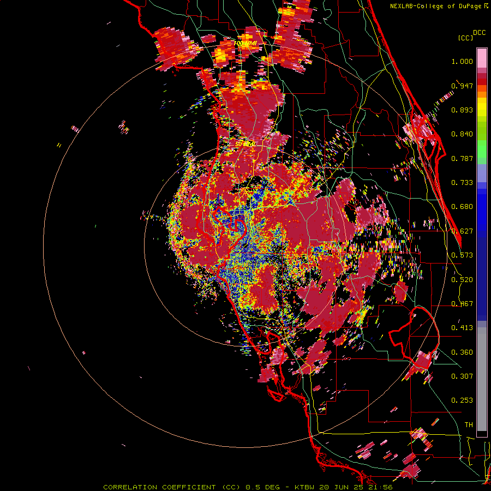
Task: Select the 0.413 scale value
Action: 462,328
